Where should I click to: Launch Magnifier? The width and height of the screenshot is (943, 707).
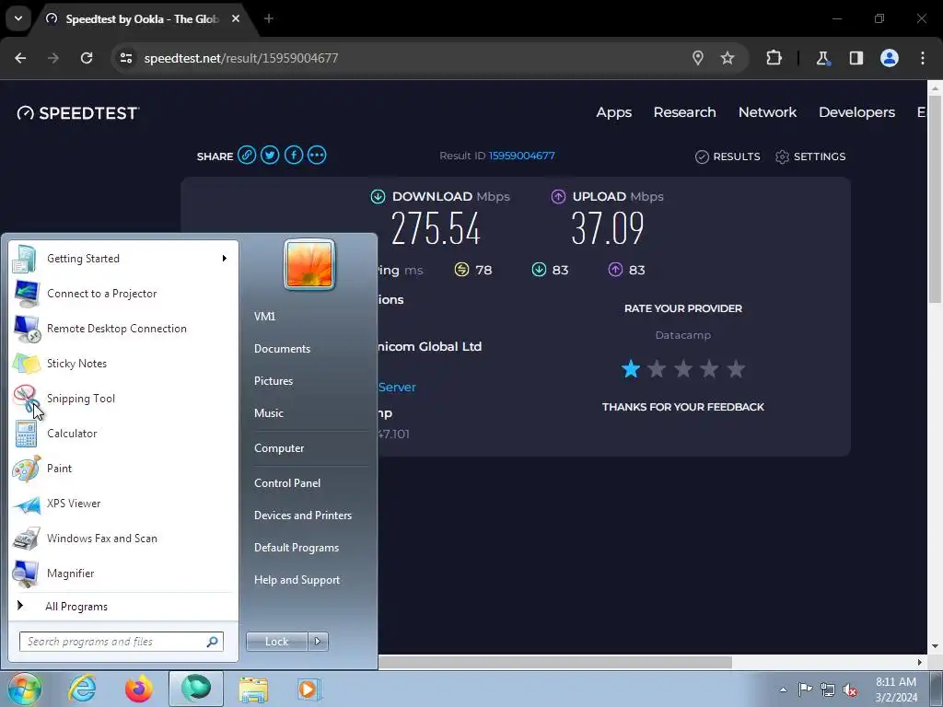point(123,573)
